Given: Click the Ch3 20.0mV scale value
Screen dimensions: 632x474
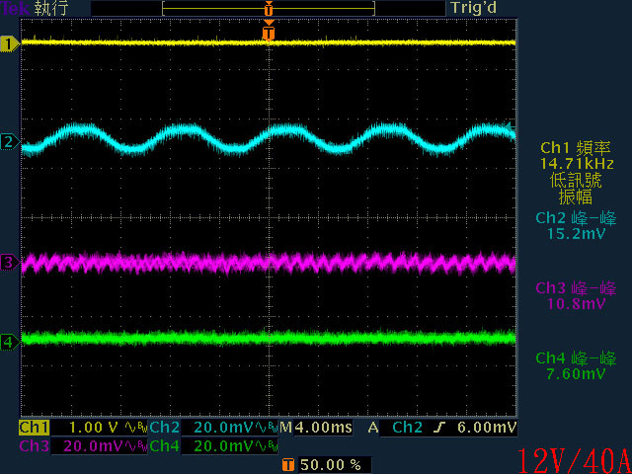Looking at the screenshot, I should [x=94, y=446].
